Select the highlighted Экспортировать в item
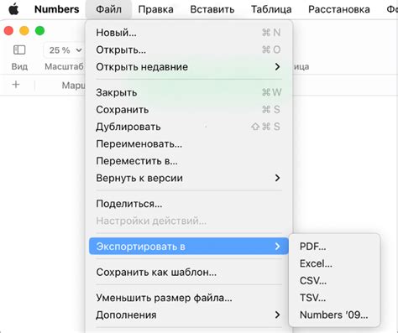398x333 pixels. [x=189, y=247]
